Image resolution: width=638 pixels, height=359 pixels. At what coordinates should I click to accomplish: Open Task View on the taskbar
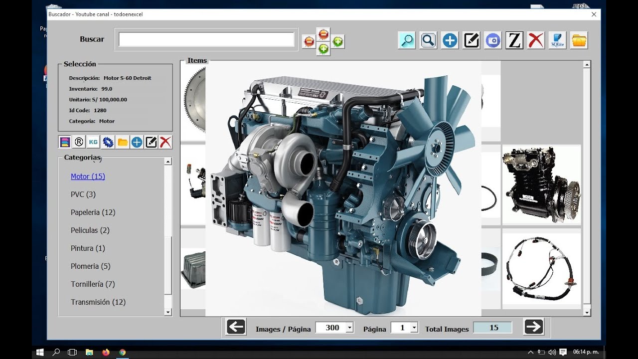(72, 352)
